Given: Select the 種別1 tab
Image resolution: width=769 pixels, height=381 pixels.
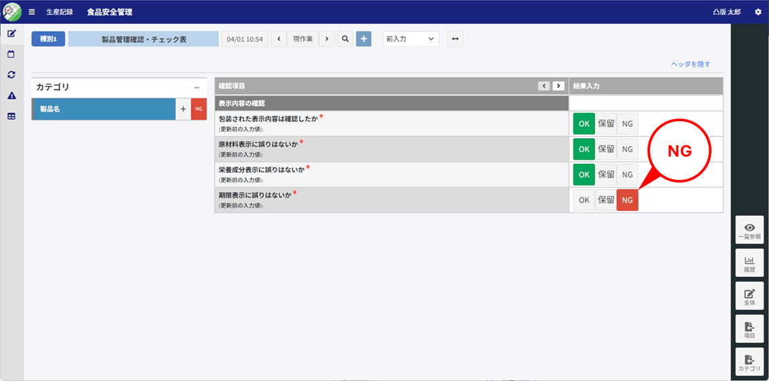Looking at the screenshot, I should 49,39.
